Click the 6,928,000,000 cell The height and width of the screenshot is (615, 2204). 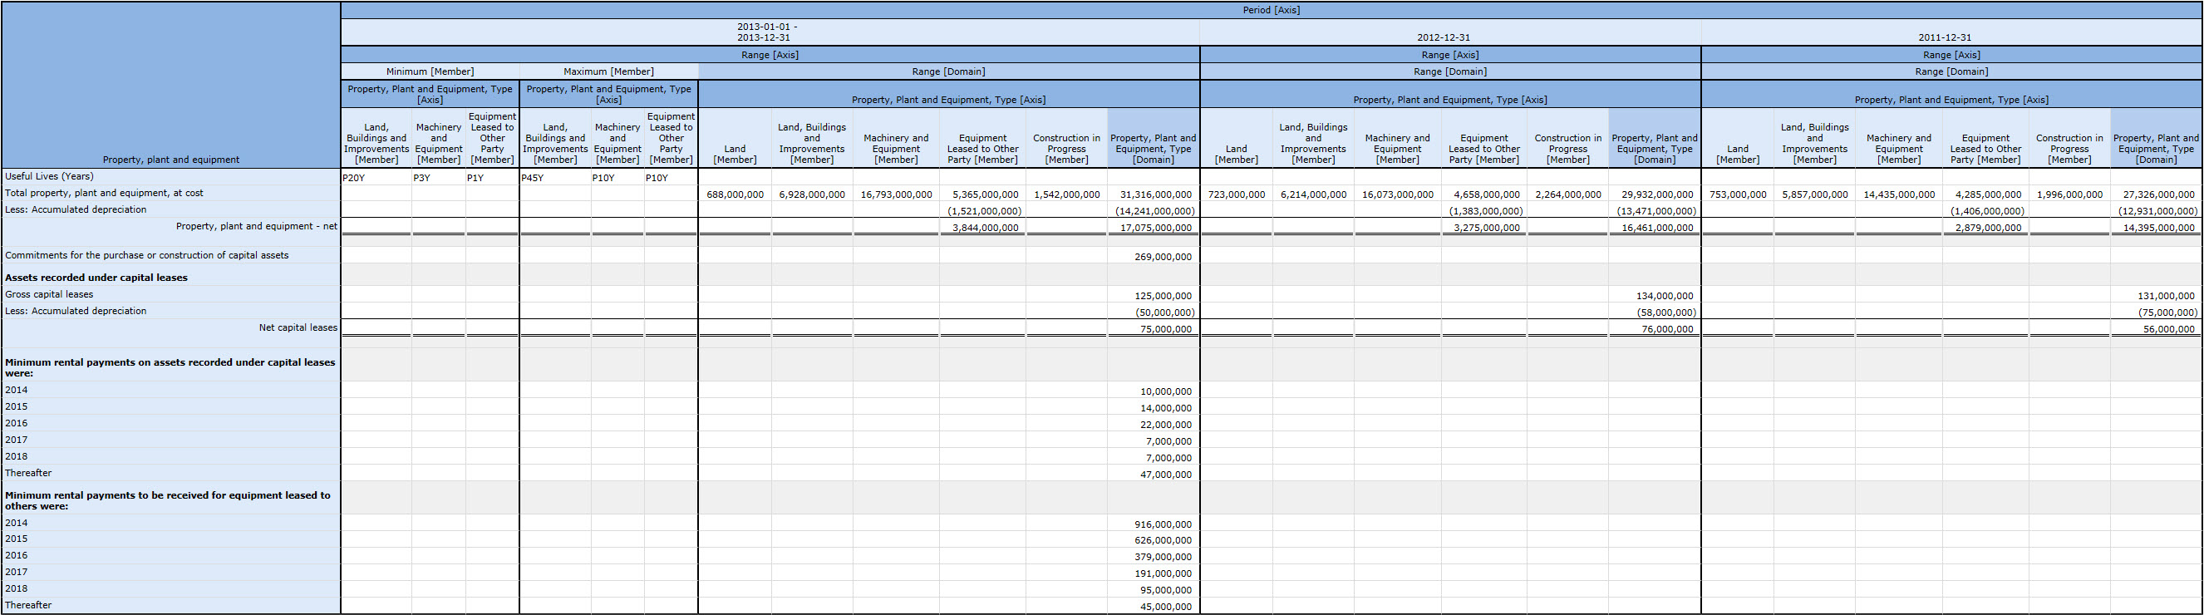tap(812, 195)
